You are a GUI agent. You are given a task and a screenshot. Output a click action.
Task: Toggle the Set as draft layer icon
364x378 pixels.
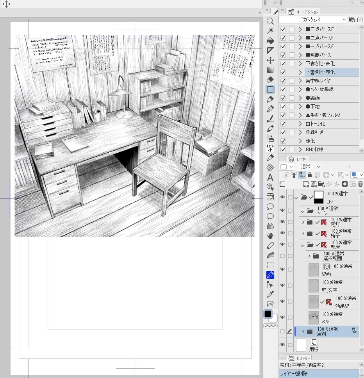302,175
